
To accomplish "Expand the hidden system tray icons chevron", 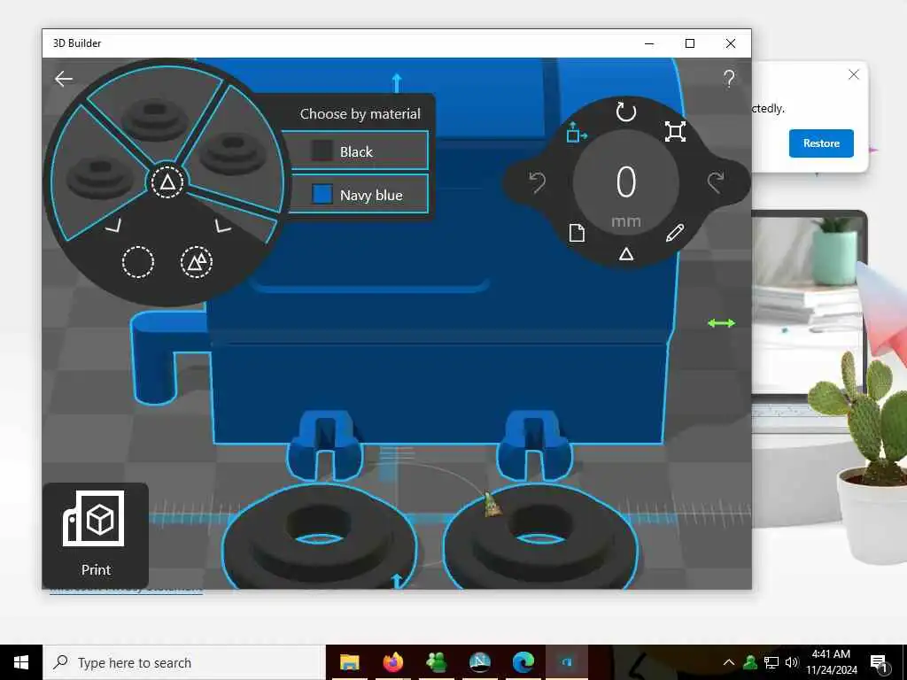I will pyautogui.click(x=729, y=662).
